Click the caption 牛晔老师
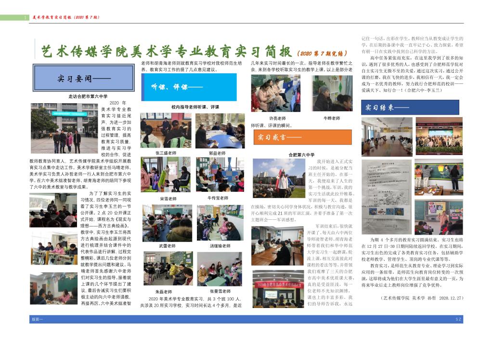Viewport: 493px width, 349px height. pos(332,118)
